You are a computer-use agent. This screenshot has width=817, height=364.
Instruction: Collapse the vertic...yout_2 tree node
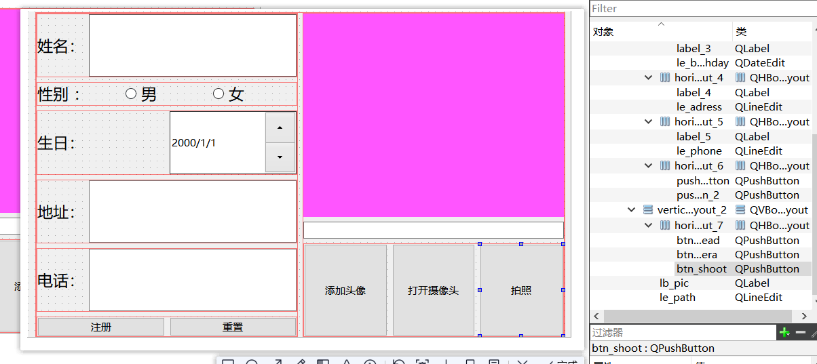[x=632, y=210]
